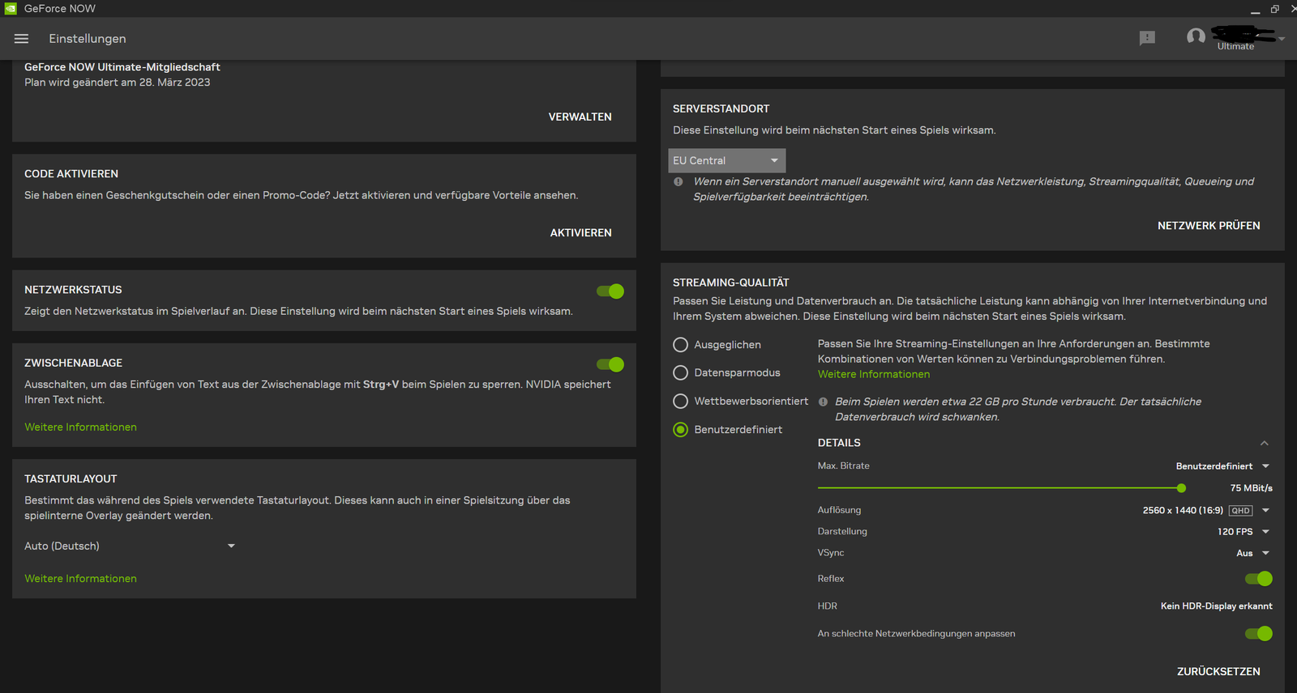Collapse the DETAILS section chevron
Image resolution: width=1297 pixels, height=693 pixels.
[x=1264, y=443]
